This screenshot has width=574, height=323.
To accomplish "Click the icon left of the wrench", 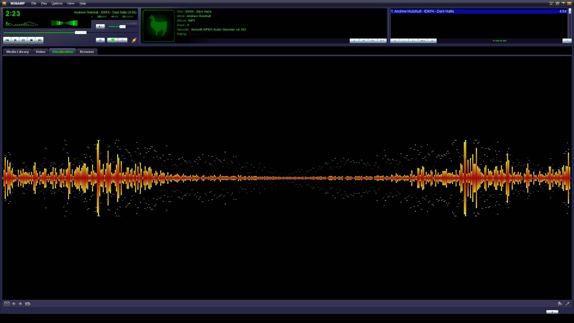I will 560,304.
